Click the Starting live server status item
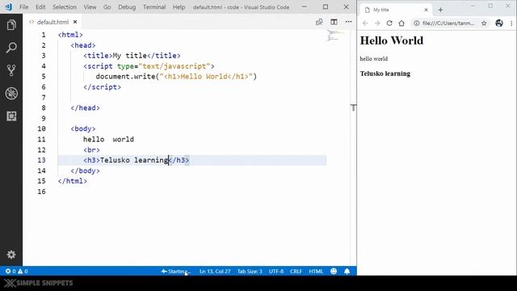Viewport: 517px width, 291px height. tap(176, 272)
